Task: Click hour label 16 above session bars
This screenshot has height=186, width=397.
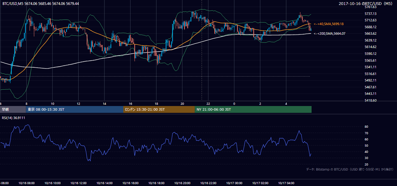Action: pos(130,104)
